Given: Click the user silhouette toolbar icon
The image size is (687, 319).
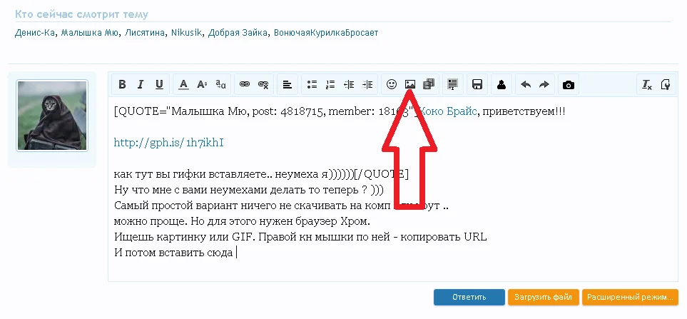Looking at the screenshot, I should click(x=502, y=85).
